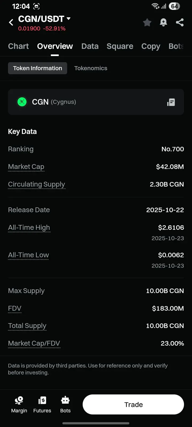Expand the CGN/USDT pair dropdown
The width and height of the screenshot is (192, 427).
[x=69, y=19]
